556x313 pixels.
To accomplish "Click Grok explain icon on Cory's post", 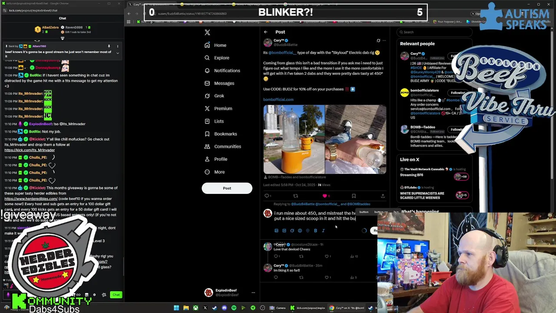I will [x=378, y=41].
